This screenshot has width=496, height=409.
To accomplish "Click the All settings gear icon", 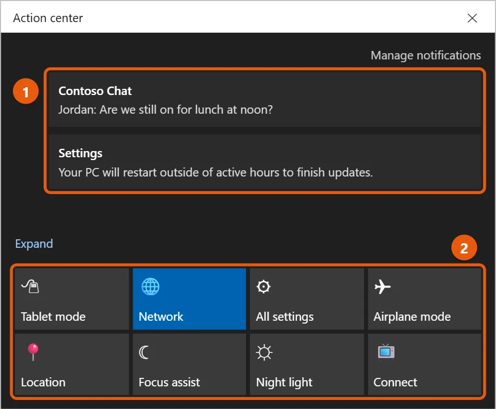I will (x=263, y=287).
